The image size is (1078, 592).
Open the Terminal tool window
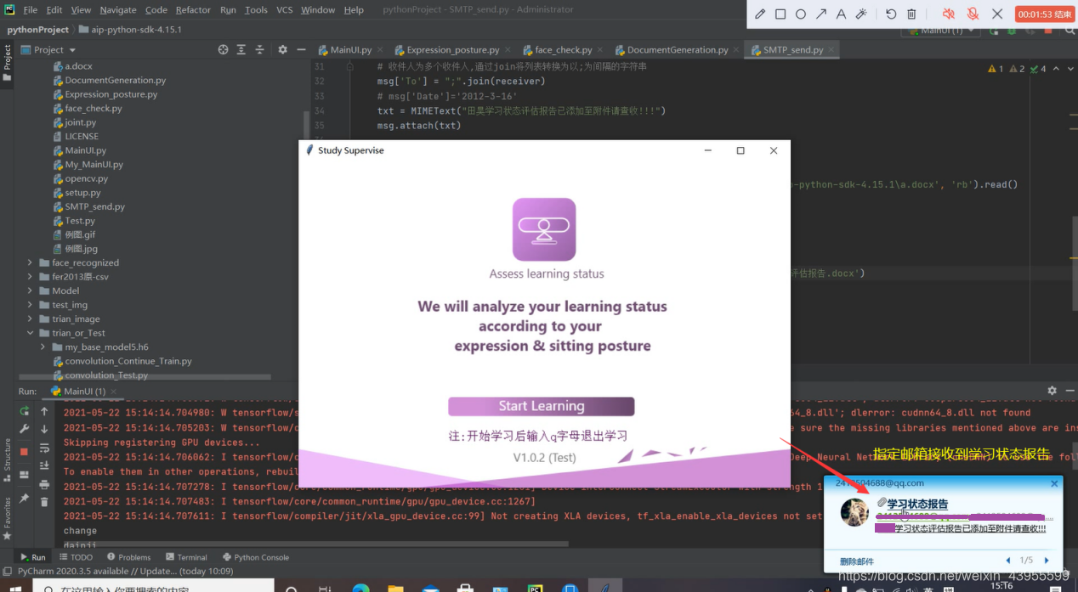186,557
